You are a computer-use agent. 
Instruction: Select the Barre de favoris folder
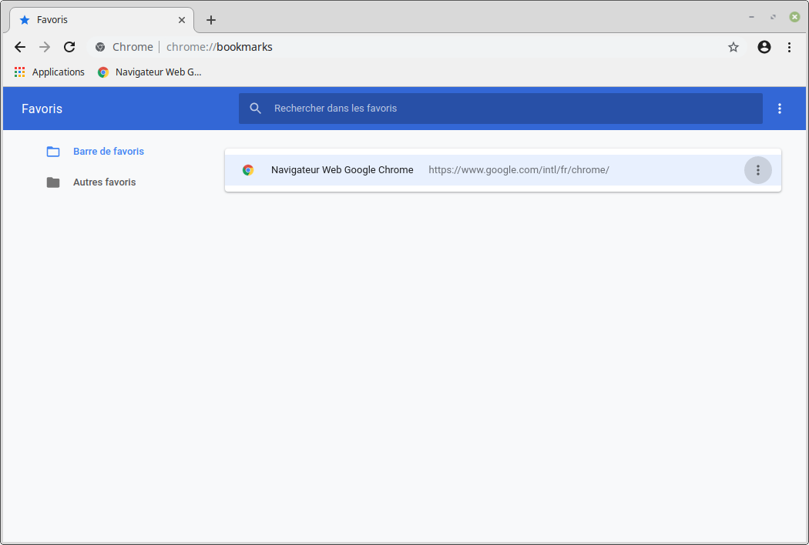point(108,152)
